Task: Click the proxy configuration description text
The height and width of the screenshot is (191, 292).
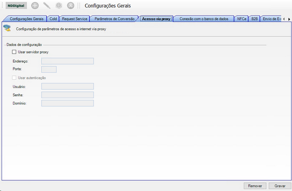Action: pos(61,29)
